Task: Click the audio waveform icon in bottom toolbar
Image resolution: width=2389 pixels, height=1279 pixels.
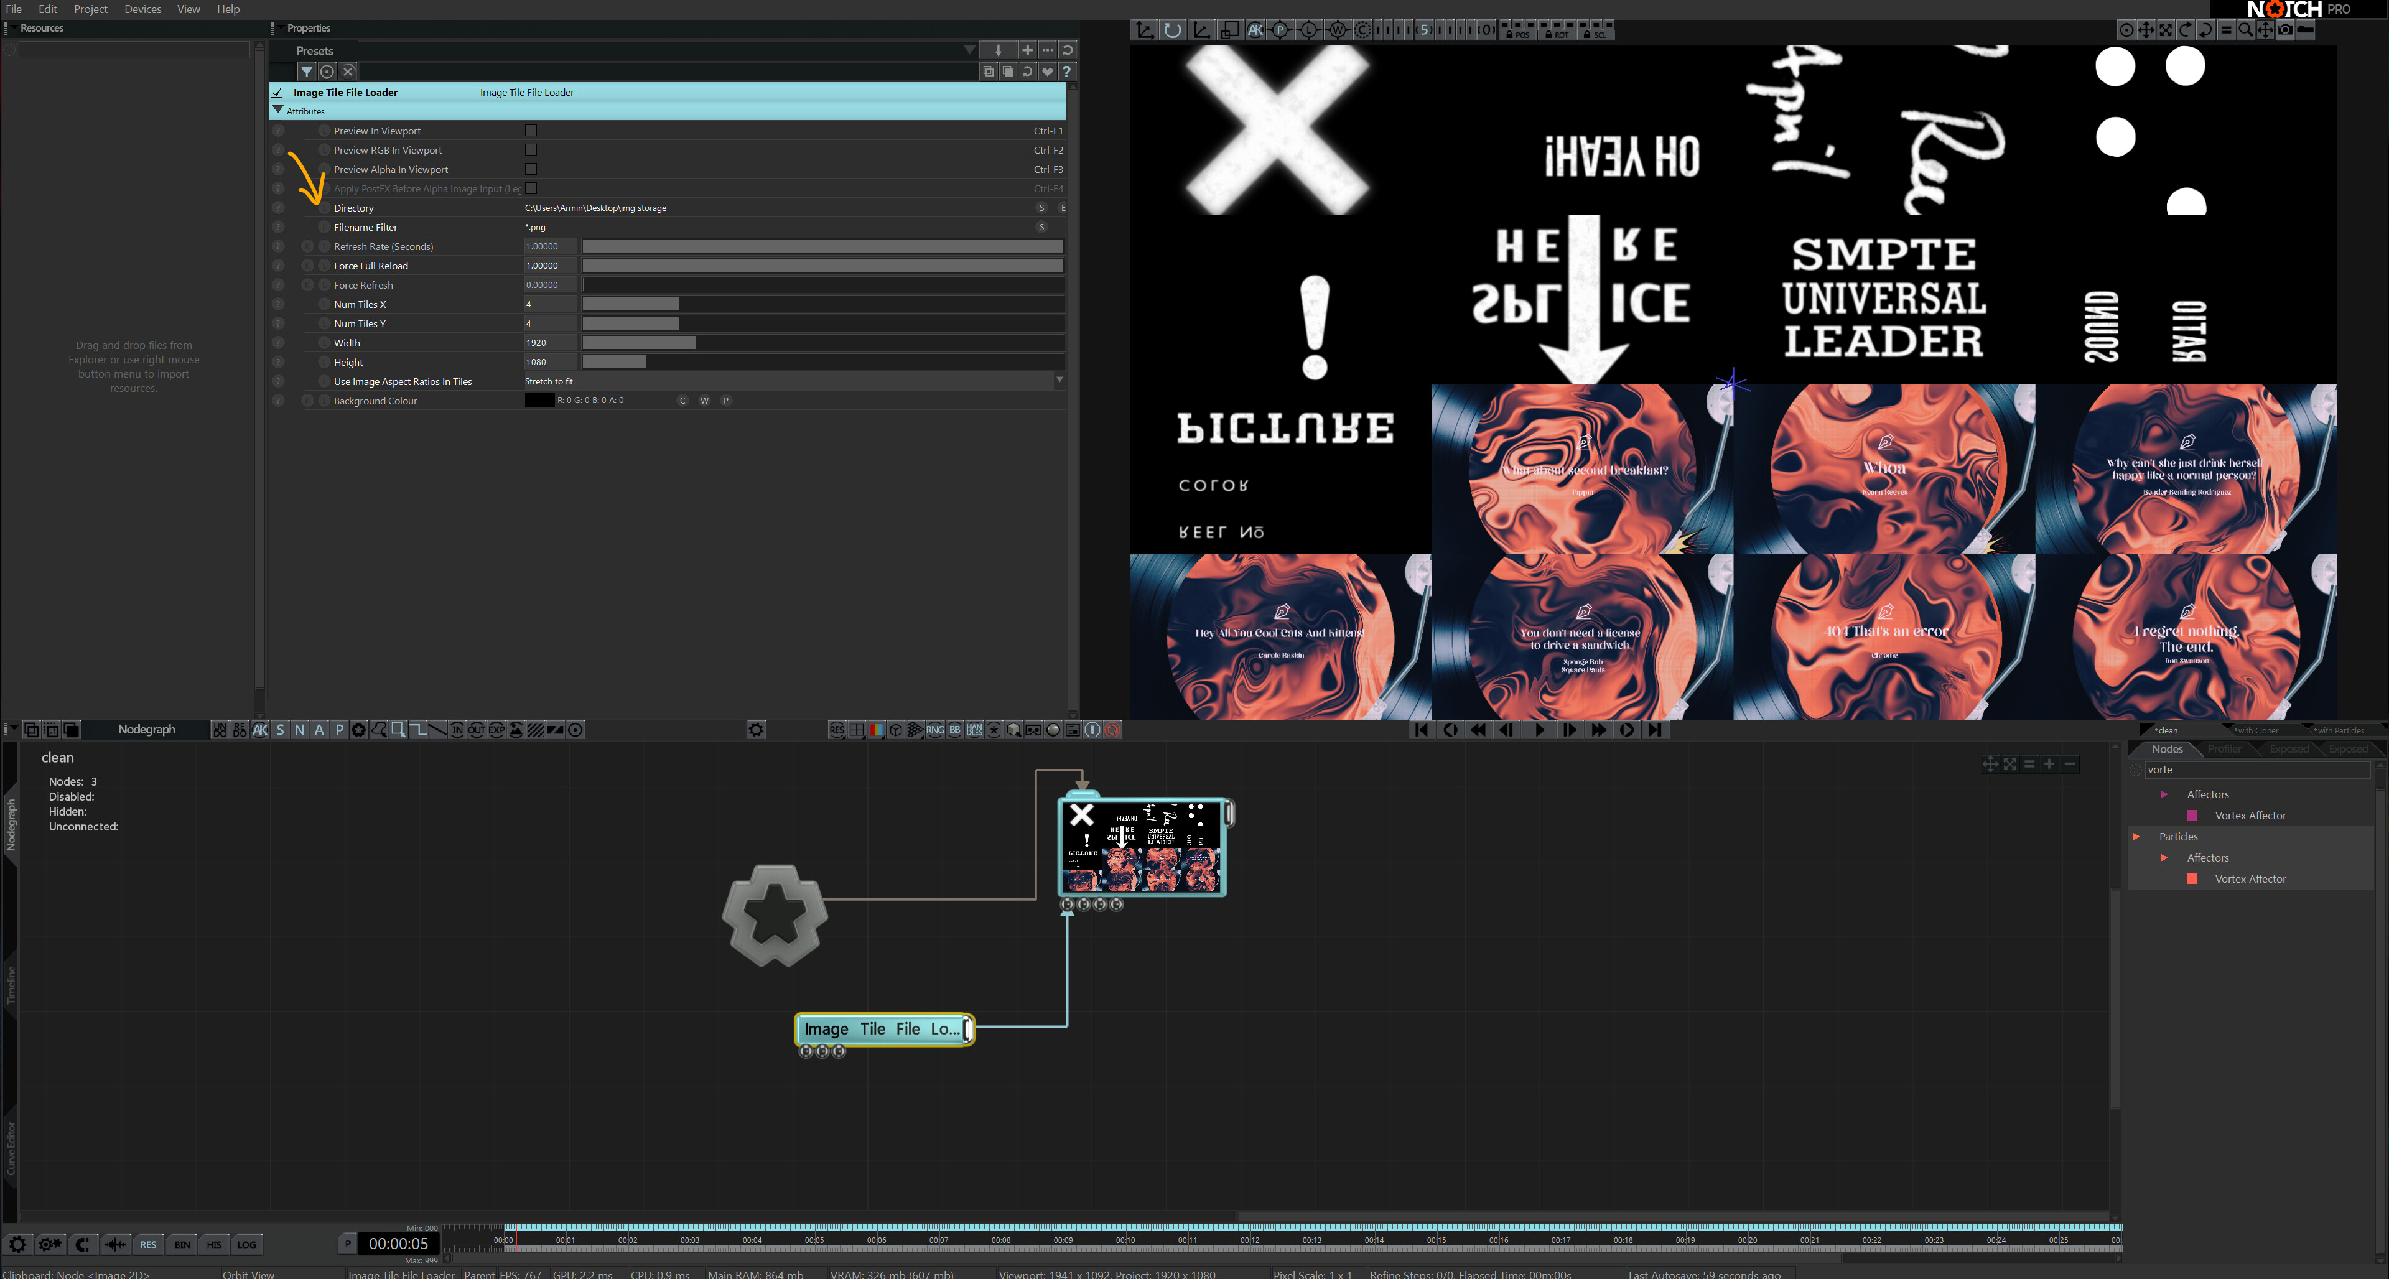Action: [x=115, y=1245]
